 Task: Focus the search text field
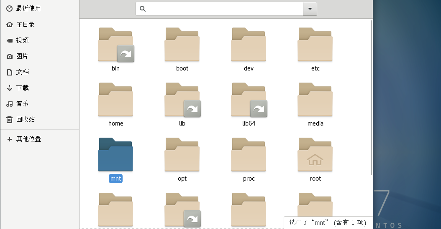pyautogui.click(x=219, y=9)
